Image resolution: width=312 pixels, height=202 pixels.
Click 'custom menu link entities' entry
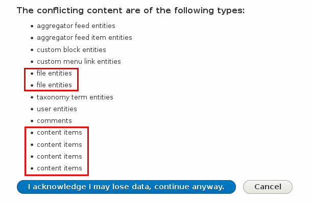tap(79, 61)
